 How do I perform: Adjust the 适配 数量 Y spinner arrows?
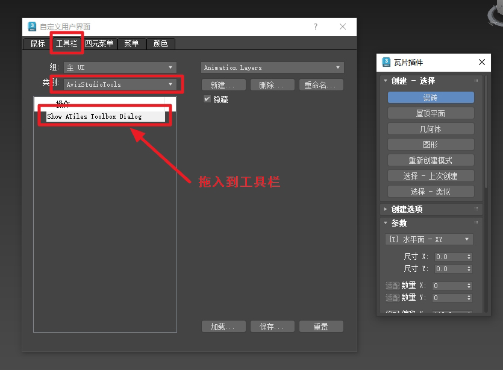click(469, 298)
